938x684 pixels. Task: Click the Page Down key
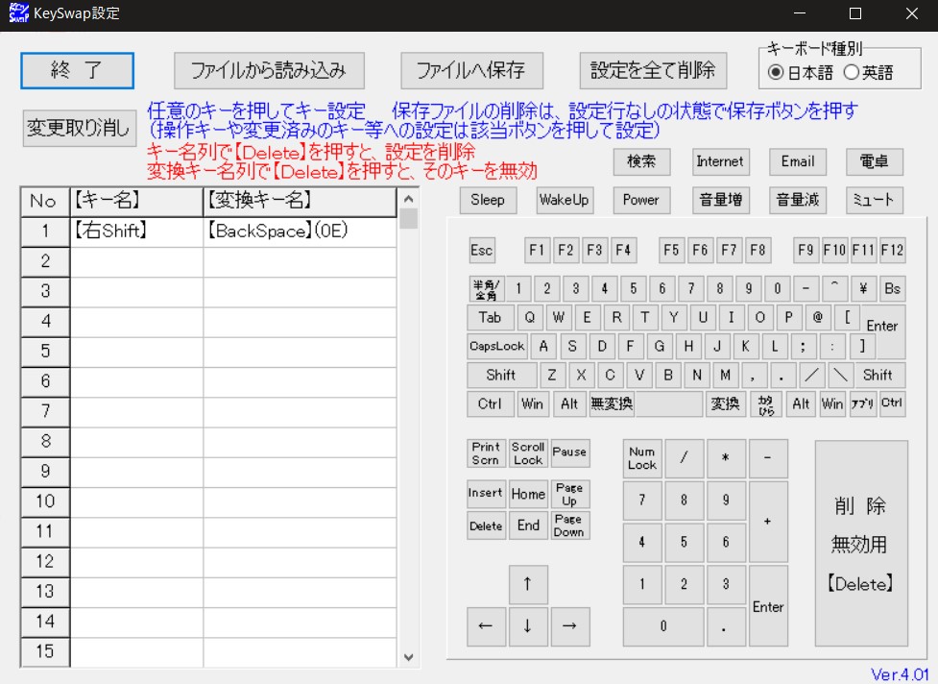click(569, 525)
